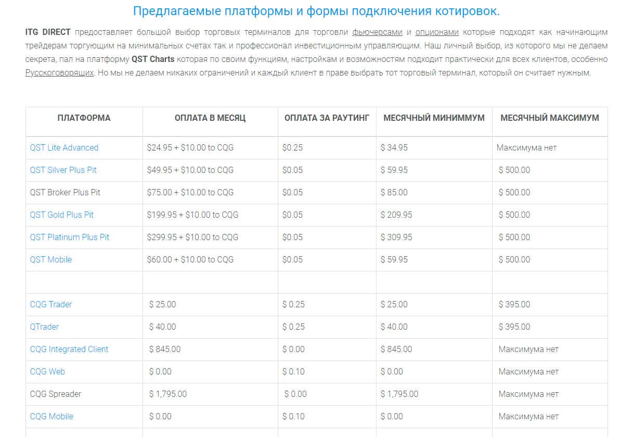Viewport: 620px width, 437px height.
Task: Click $ 395.00 maximum in CQG Trader row
Action: (x=514, y=304)
